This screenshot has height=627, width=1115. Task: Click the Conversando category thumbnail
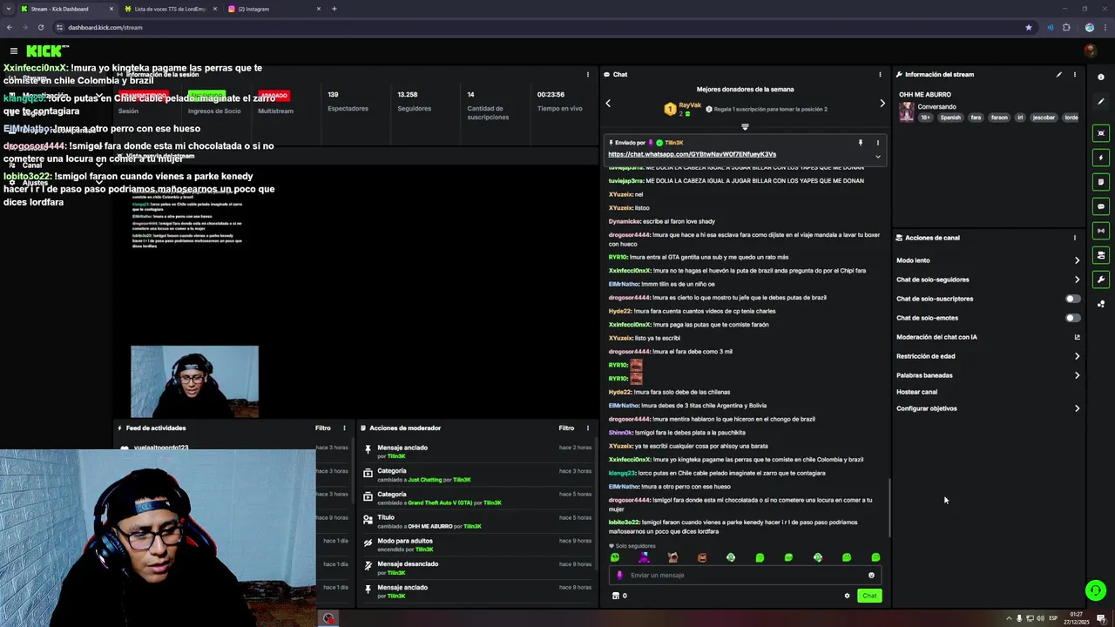tap(907, 112)
